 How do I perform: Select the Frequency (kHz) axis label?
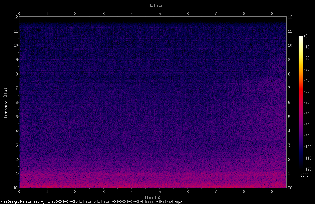point(5,103)
